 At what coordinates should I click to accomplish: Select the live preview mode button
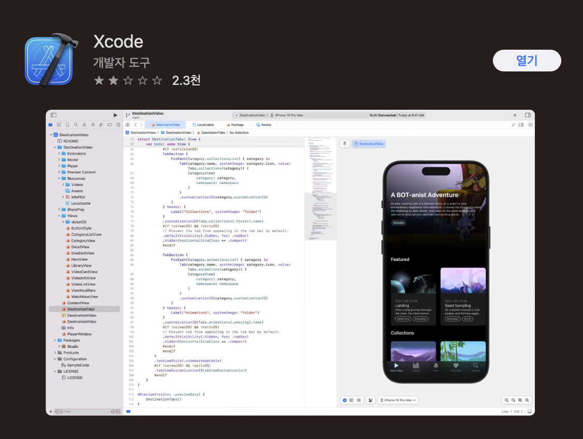tap(345, 400)
